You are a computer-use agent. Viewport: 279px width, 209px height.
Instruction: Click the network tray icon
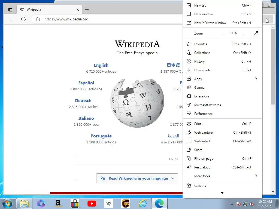pyautogui.click(x=245, y=204)
